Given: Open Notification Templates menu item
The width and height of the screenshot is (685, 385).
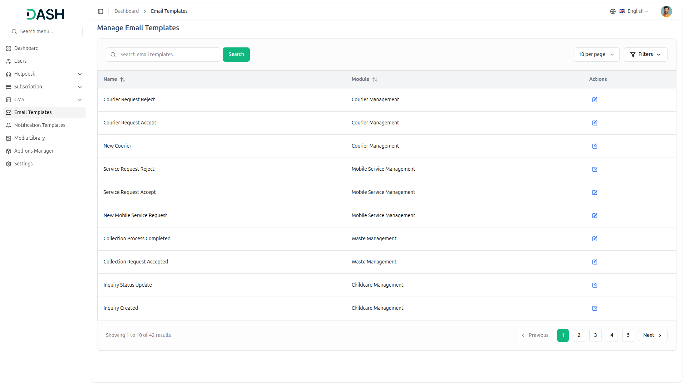Looking at the screenshot, I should (40, 125).
